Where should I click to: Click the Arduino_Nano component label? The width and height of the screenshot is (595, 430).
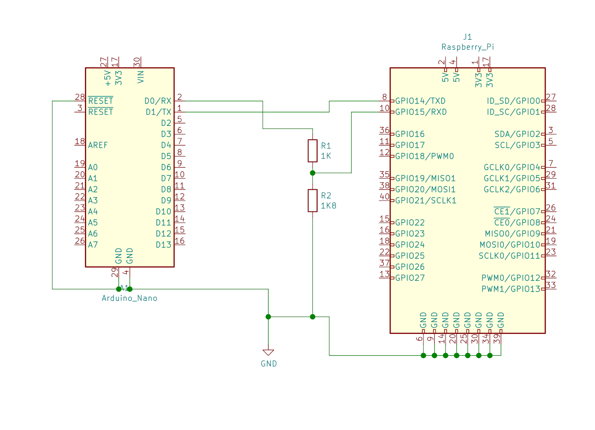tap(130, 298)
